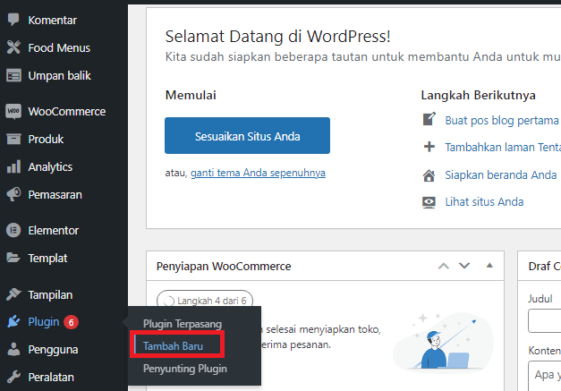
Task: Click the Konten text area
Action: click(545, 376)
